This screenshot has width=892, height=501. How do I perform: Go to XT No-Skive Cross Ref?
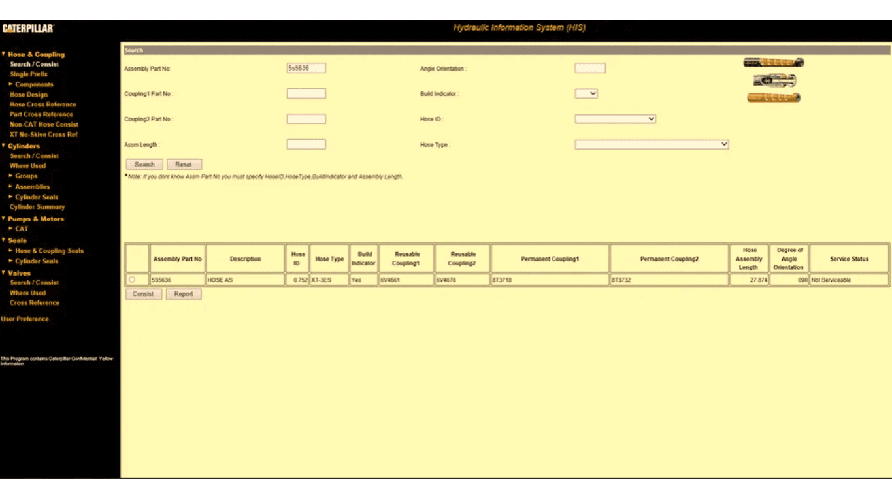43,135
